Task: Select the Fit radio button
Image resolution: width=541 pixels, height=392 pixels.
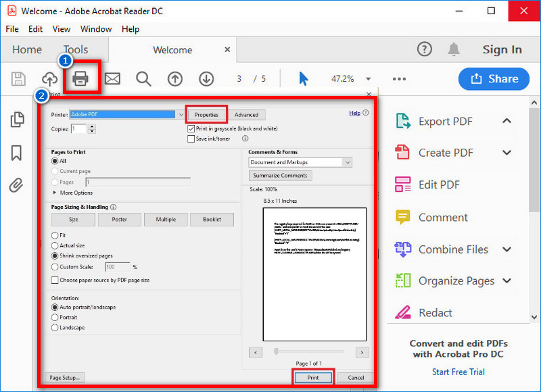Action: (55, 235)
